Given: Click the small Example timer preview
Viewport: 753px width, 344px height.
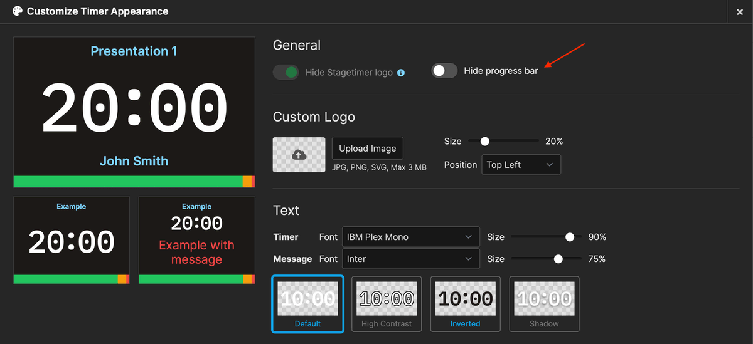Looking at the screenshot, I should [x=72, y=241].
